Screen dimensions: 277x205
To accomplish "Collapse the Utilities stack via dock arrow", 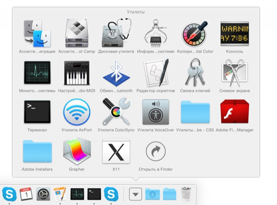I will click(135, 194).
